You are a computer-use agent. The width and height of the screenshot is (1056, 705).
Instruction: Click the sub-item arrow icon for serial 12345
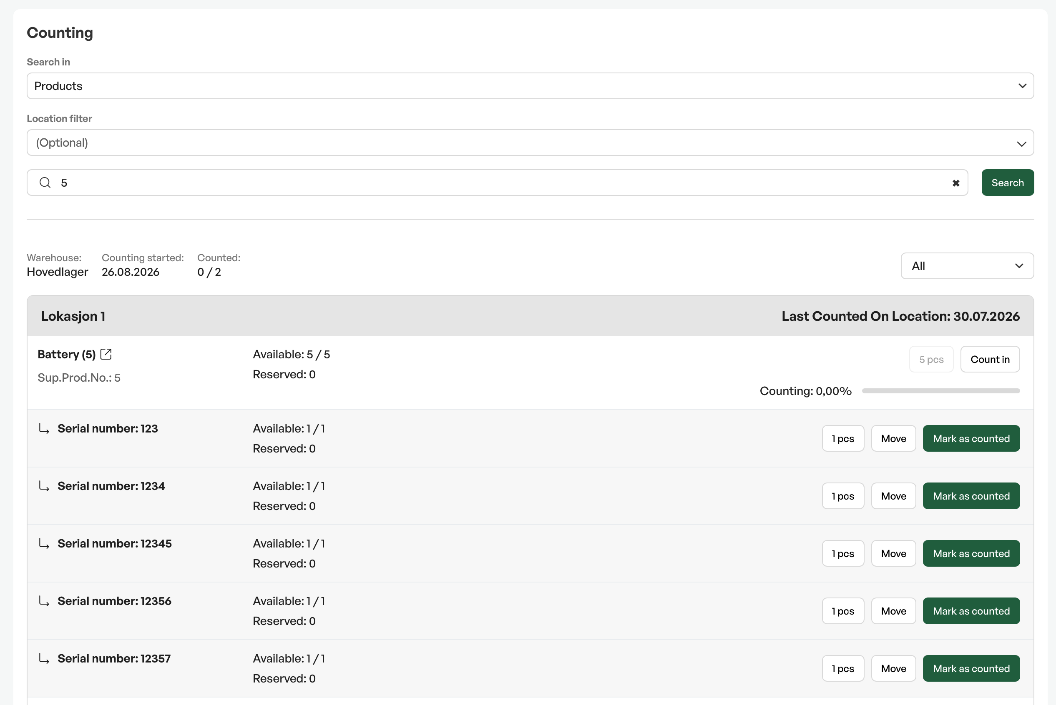[44, 544]
